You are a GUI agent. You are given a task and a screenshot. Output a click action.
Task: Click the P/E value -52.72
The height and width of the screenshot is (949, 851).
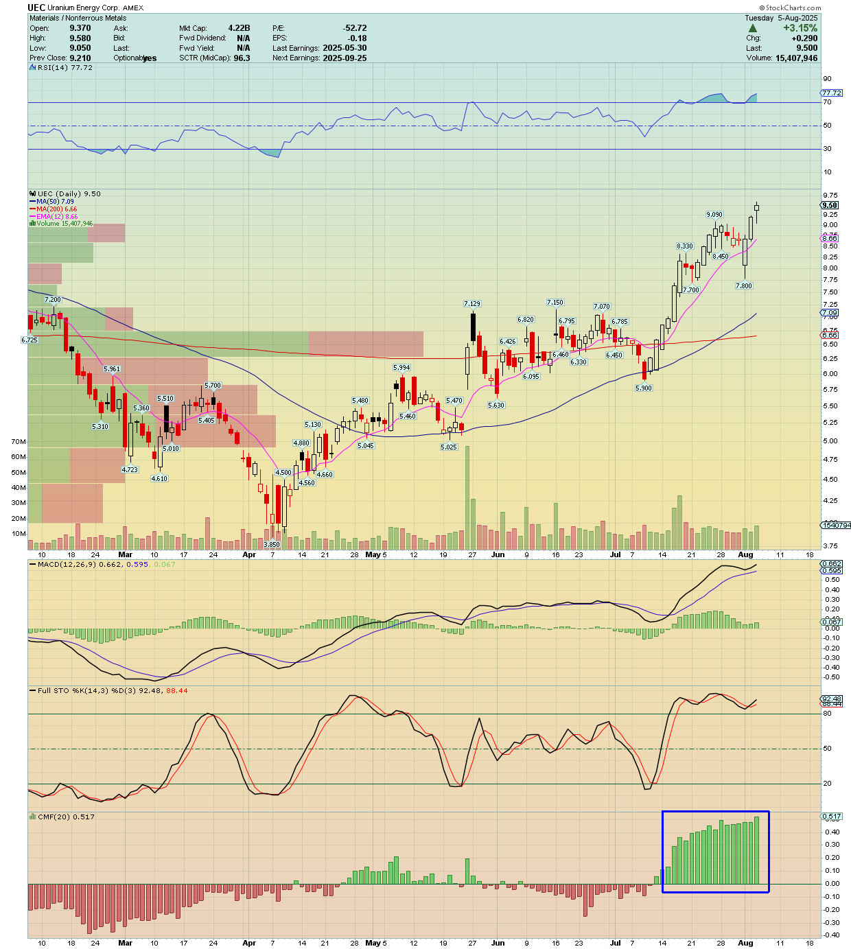[355, 28]
